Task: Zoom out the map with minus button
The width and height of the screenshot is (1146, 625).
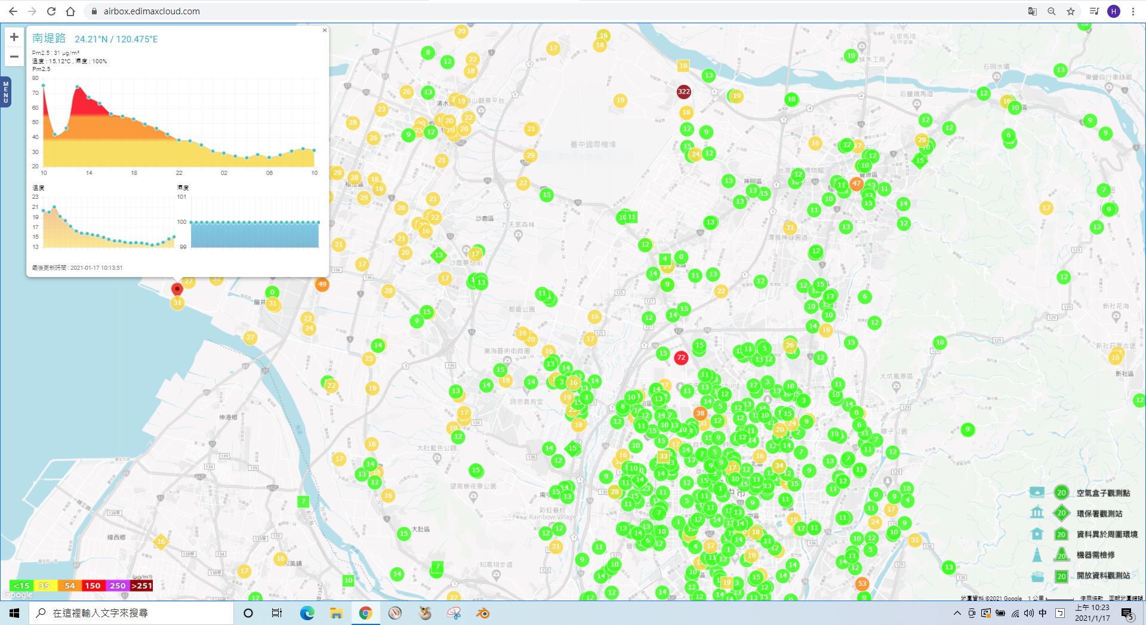Action: point(14,57)
